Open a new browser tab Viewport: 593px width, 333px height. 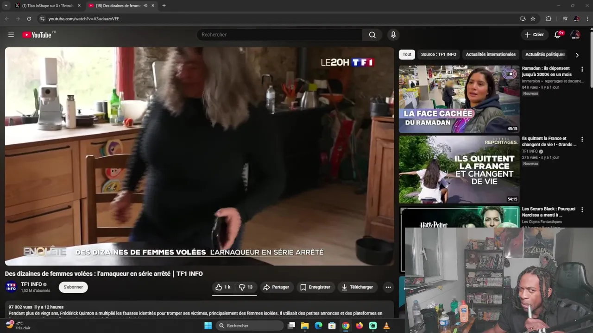tap(164, 6)
